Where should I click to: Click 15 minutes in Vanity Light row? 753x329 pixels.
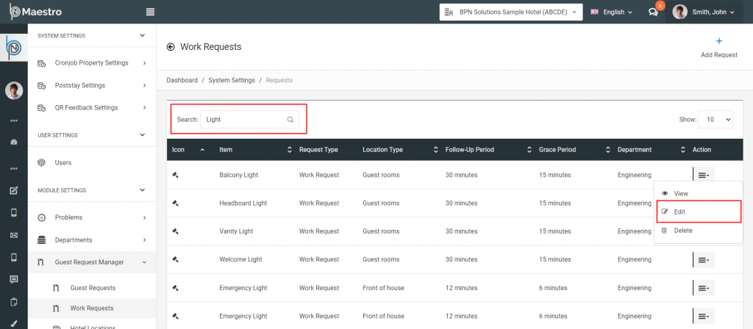[554, 231]
